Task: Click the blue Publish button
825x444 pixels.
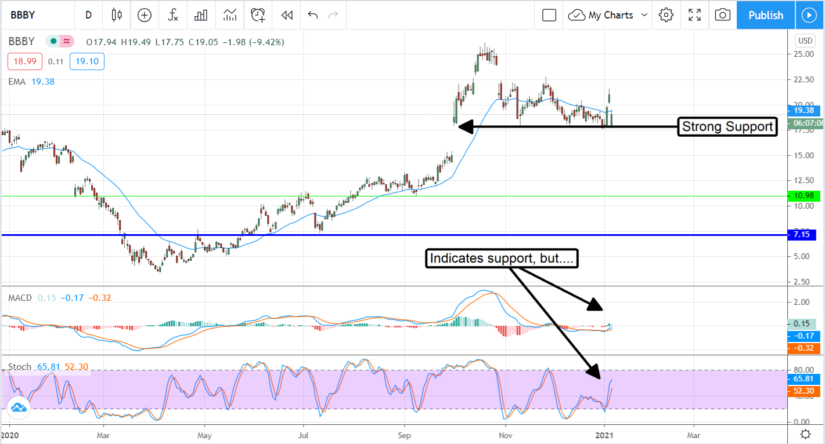Action: [766, 15]
